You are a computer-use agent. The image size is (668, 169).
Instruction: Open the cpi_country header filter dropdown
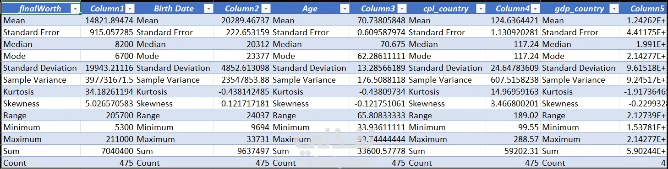pos(480,9)
